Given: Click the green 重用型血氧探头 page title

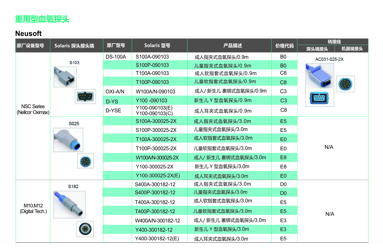Looking at the screenshot, I should coord(42,19).
